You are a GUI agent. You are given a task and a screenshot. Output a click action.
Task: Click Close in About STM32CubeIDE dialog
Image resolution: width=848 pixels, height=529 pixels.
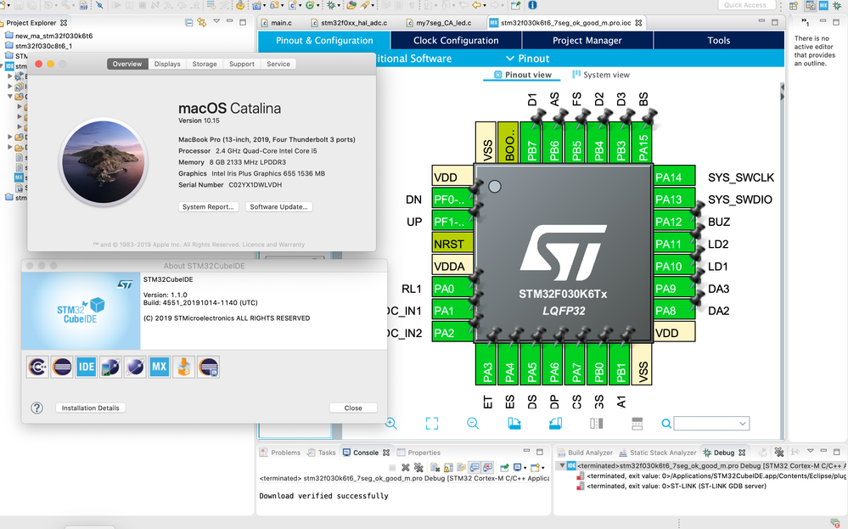click(x=353, y=408)
